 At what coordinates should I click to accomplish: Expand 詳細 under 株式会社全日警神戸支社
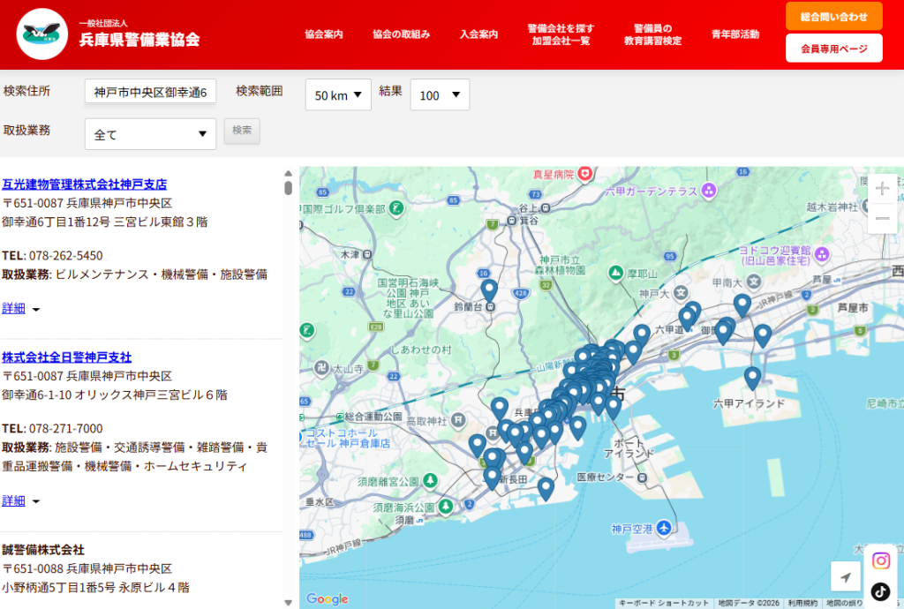pyautogui.click(x=21, y=500)
